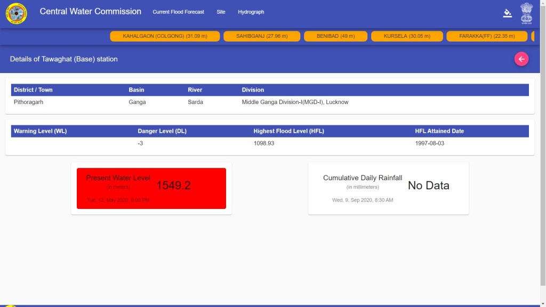Viewport: 546px width, 307px height.
Task: Open the Site menu item
Action: tap(221, 12)
